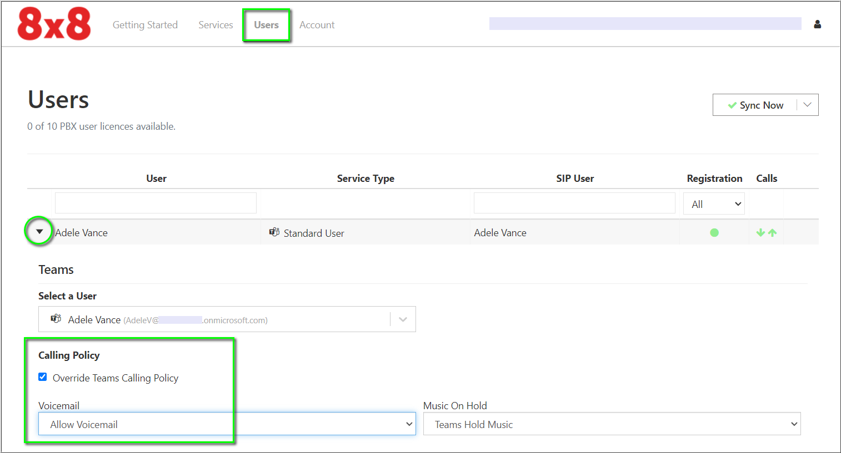The height and width of the screenshot is (453, 841).
Task: Go to the Getting Started tab
Action: (145, 25)
